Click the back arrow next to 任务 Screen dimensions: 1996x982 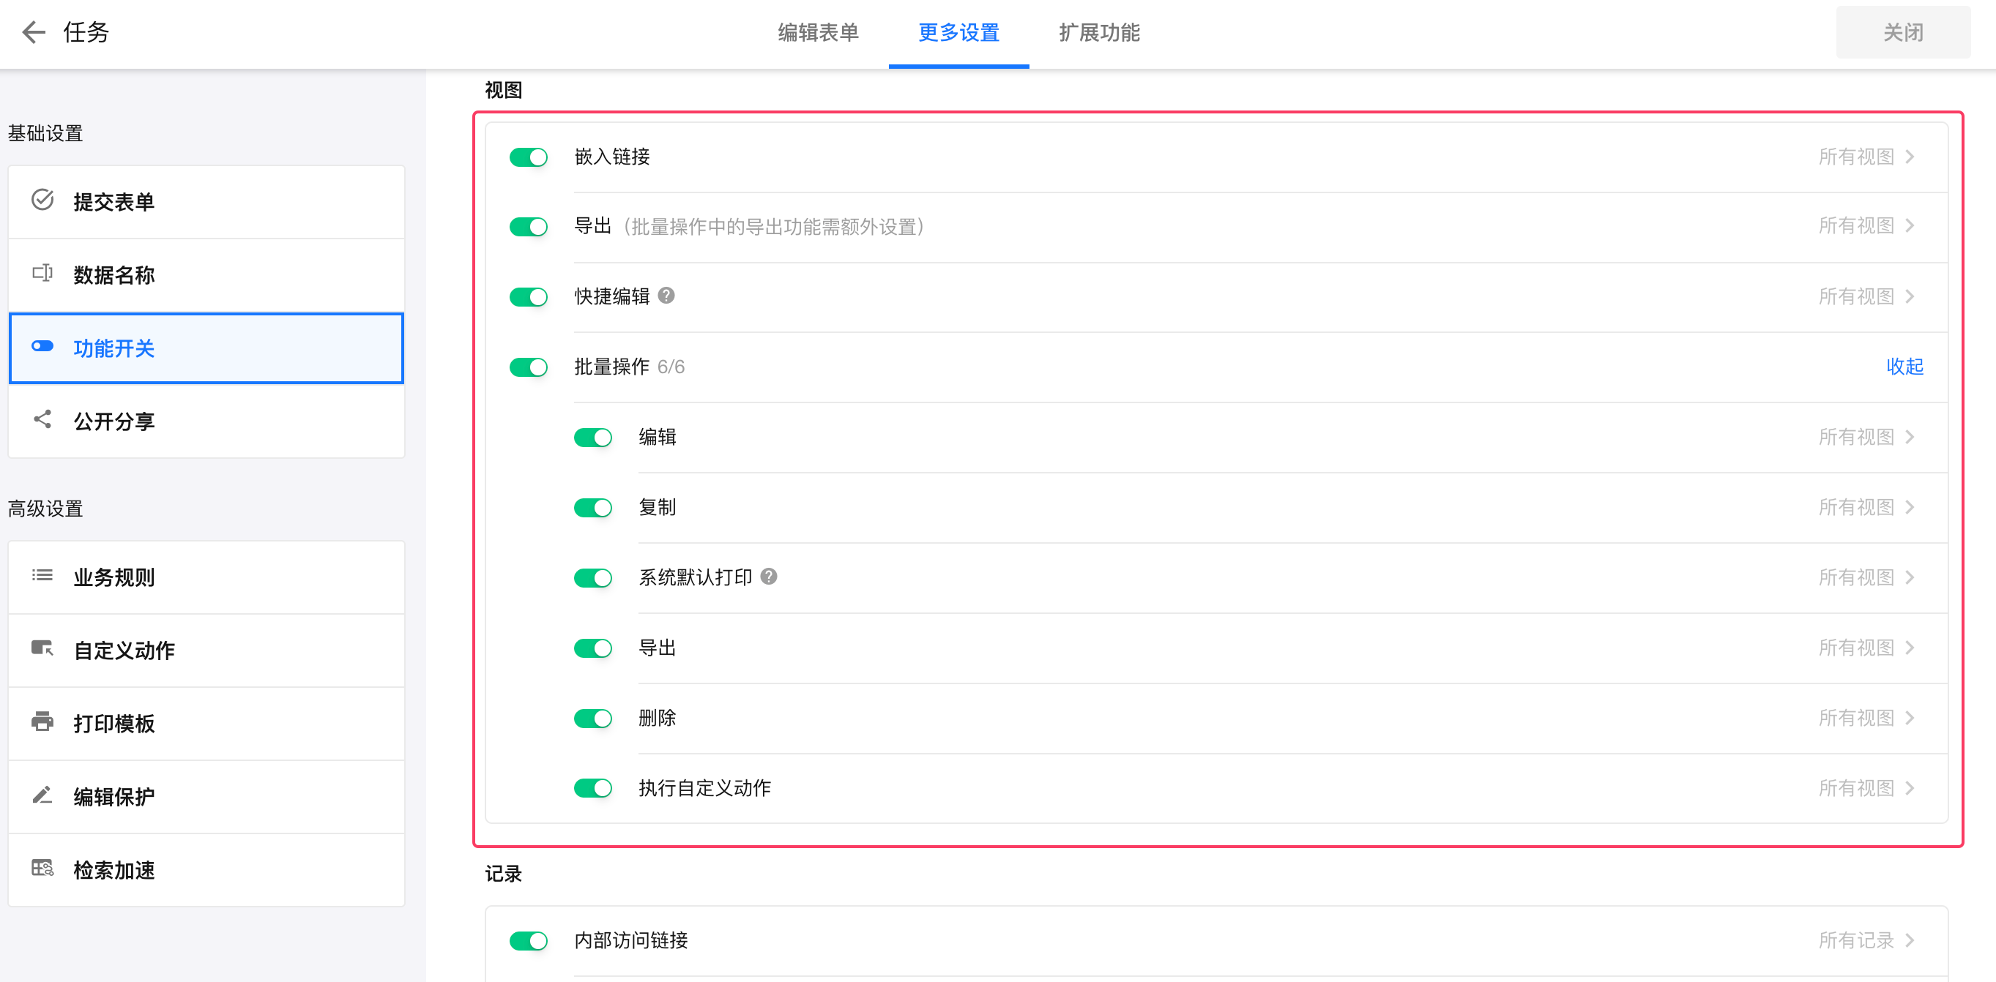34,32
